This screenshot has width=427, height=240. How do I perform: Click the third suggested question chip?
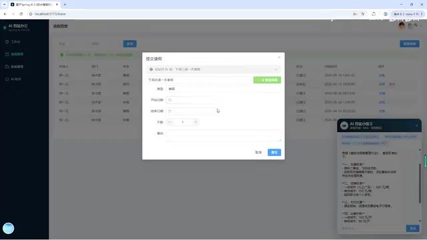364,143
